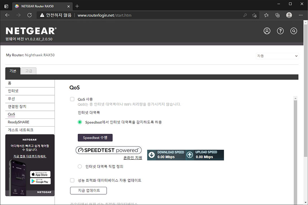This screenshot has width=308, height=205.
Task: Click the 0.00 Mbps download value
Action: 166,157
